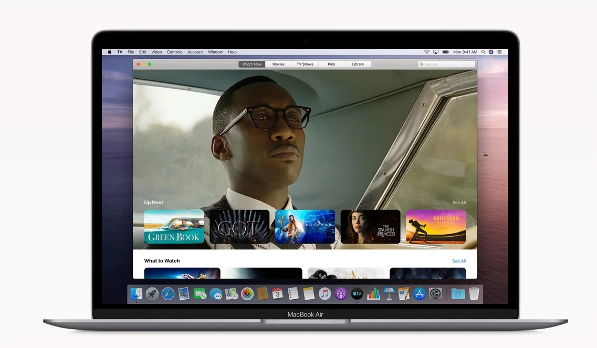Image resolution: width=597 pixels, height=348 pixels.
Task: Click the Up Next heading
Action: [x=153, y=203]
